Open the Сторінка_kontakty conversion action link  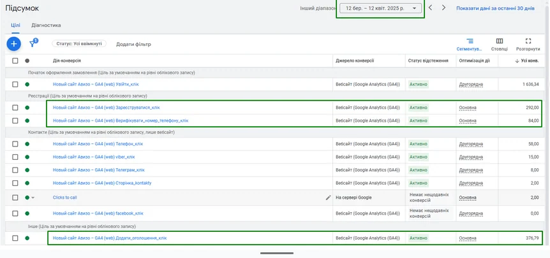(x=102, y=183)
